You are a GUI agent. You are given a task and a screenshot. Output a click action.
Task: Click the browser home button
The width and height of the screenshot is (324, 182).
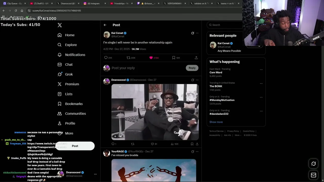click(22, 11)
